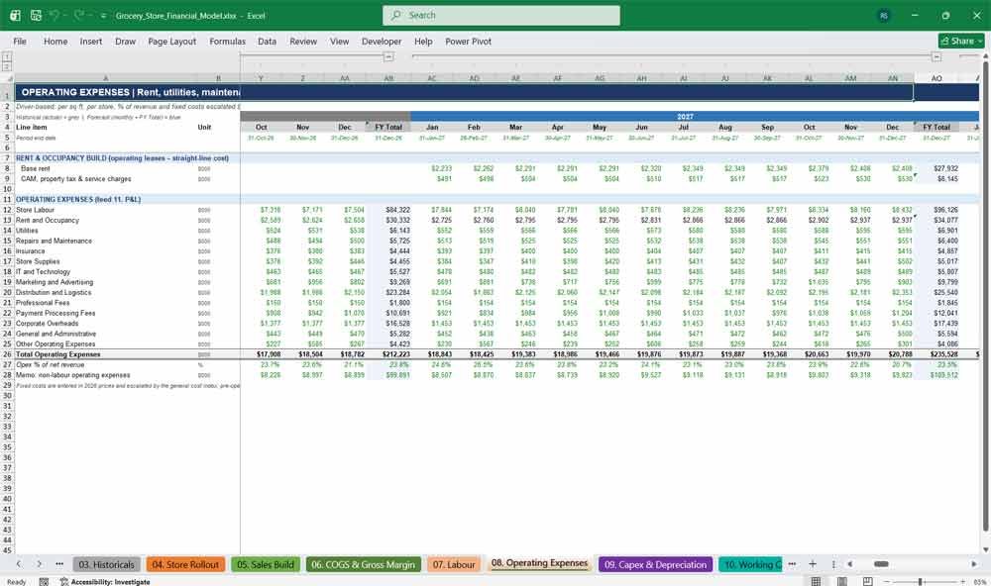Viewport: 991px width, 586px height.
Task: Show outline level 1 columns
Action: [x=7, y=56]
